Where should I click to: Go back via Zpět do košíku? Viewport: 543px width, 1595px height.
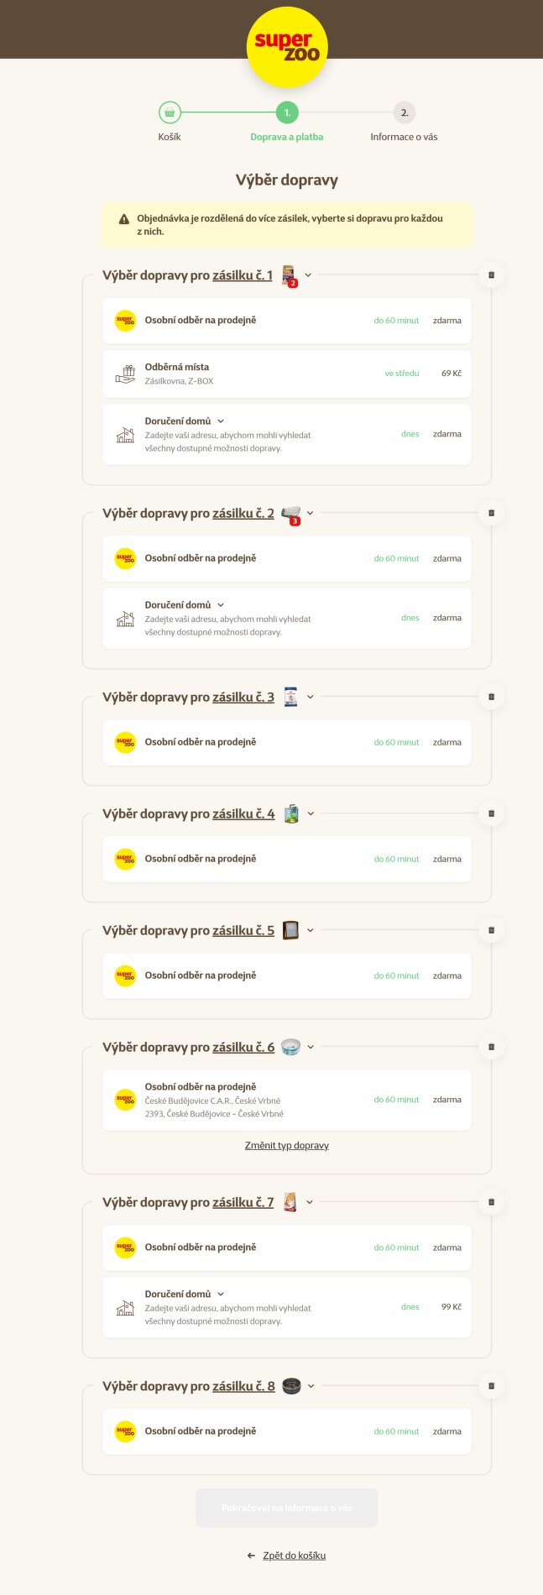click(x=294, y=1556)
